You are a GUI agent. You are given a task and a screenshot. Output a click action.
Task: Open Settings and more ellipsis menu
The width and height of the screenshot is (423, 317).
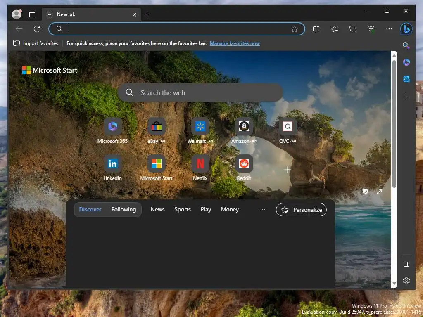[x=389, y=29]
